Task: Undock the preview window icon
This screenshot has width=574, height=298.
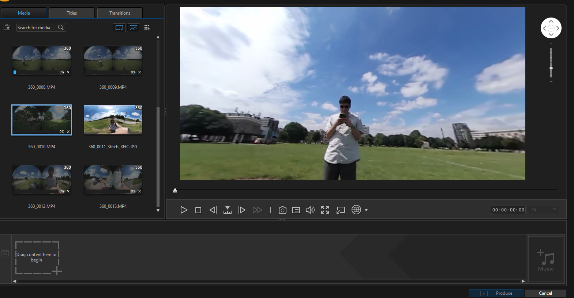Action: (x=341, y=210)
